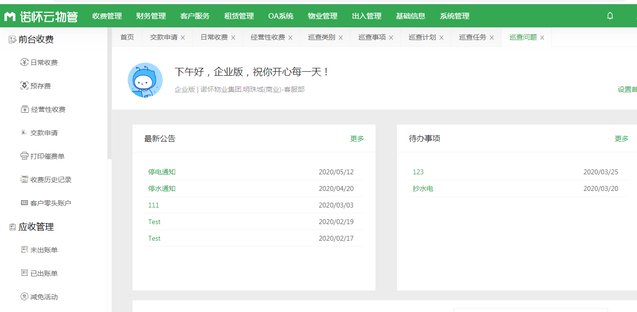Open the 收费管理 top menu
637x312 pixels.
click(107, 16)
